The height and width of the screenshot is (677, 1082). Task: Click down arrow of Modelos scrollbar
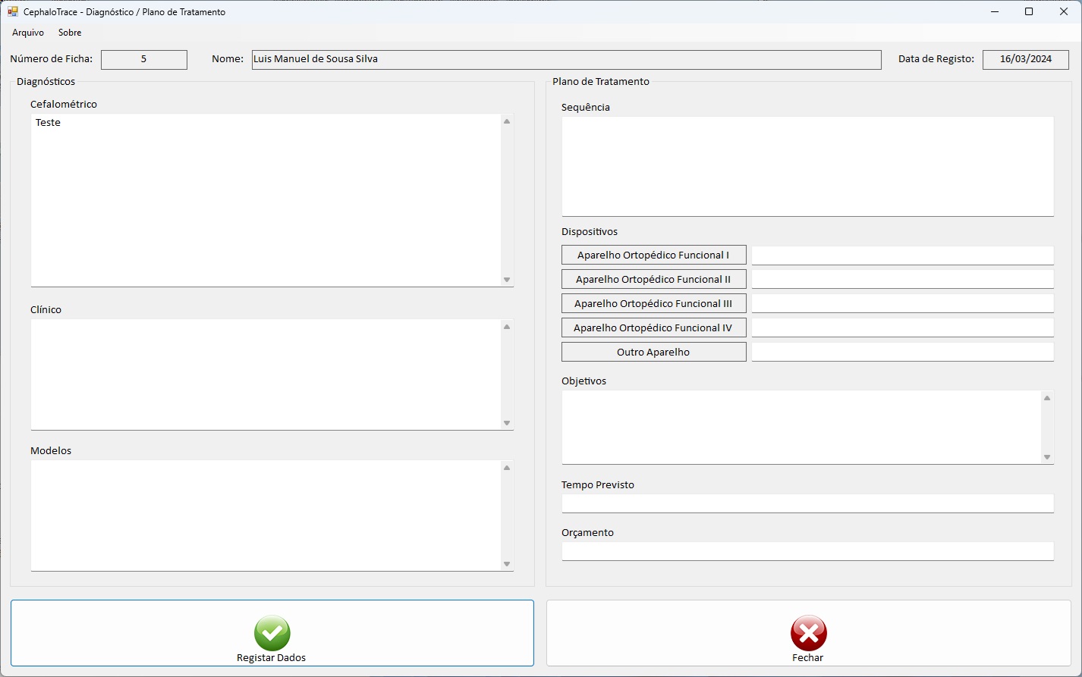507,564
